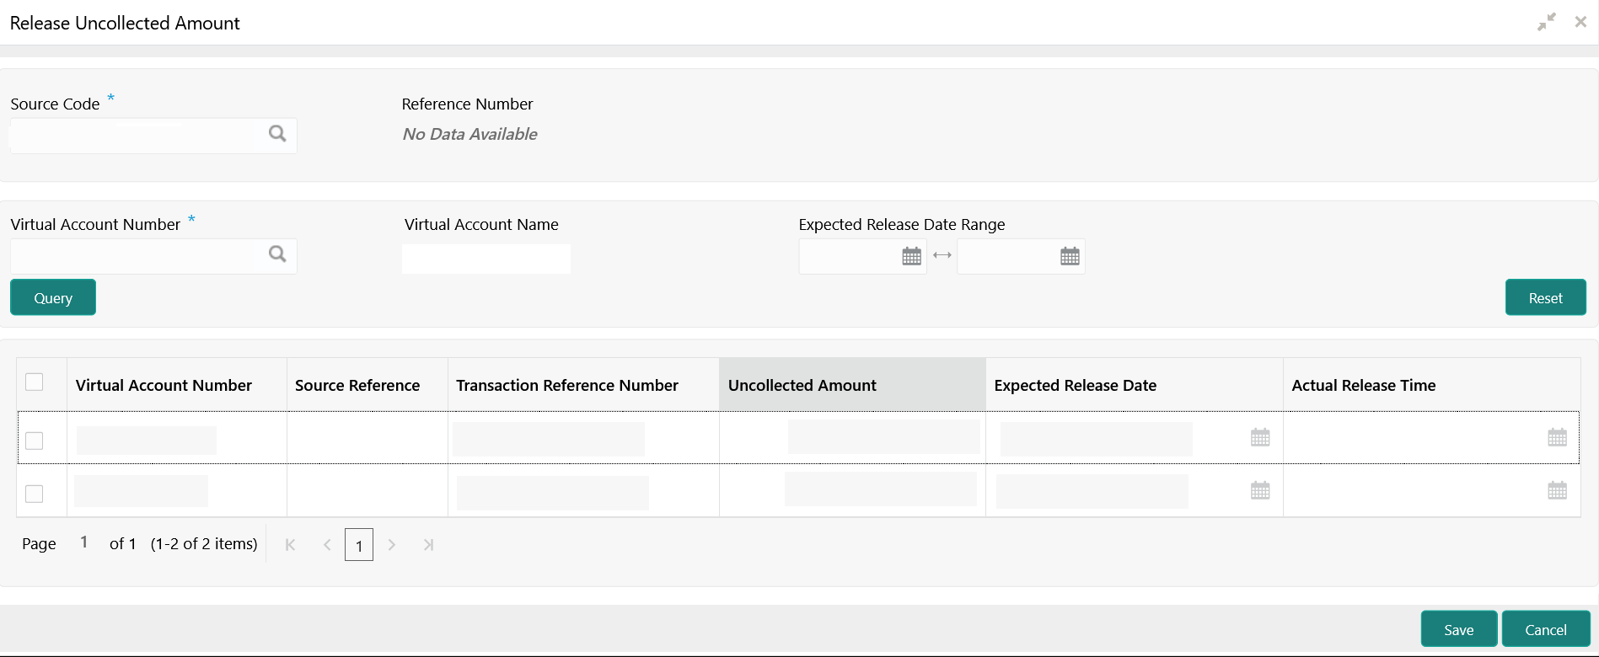Image resolution: width=1599 pixels, height=657 pixels.
Task: Check the first table row checkbox
Action: [x=35, y=441]
